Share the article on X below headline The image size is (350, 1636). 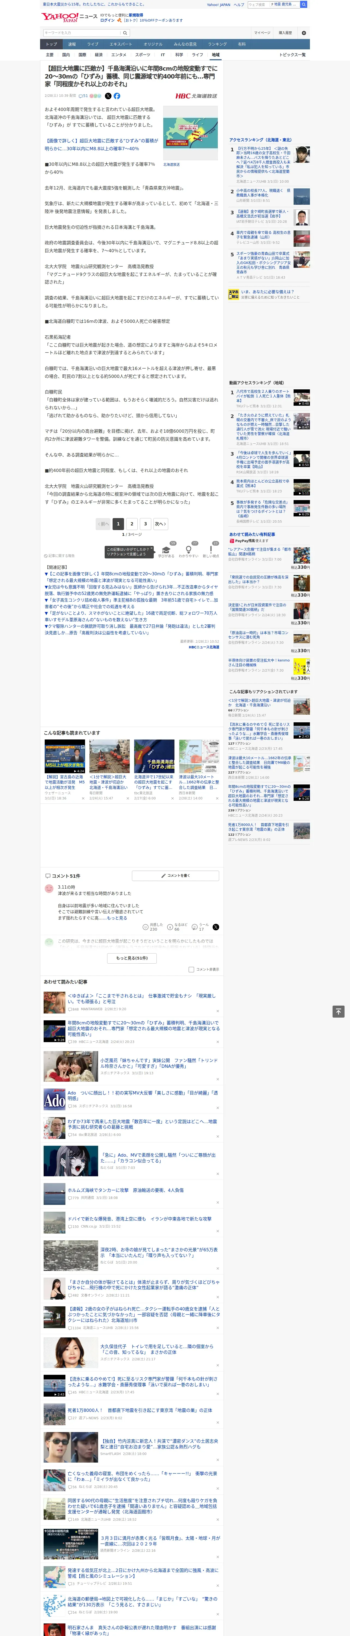click(108, 96)
